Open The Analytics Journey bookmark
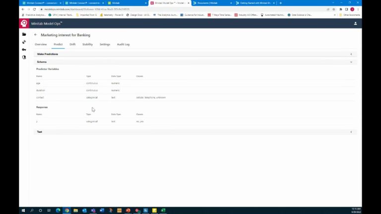Viewport: 381px width, 214px height. click(165, 15)
